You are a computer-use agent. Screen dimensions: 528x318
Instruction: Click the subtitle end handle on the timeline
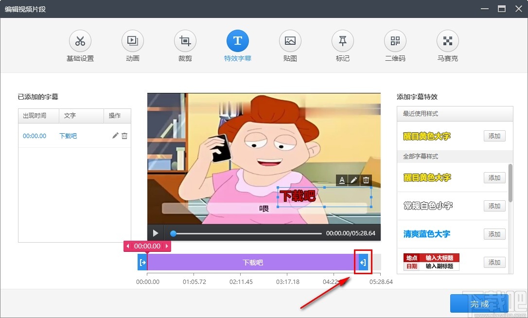pos(363,263)
